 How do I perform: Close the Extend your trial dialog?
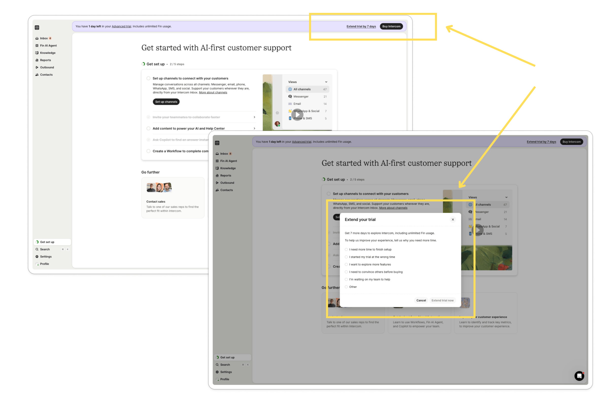pyautogui.click(x=453, y=219)
